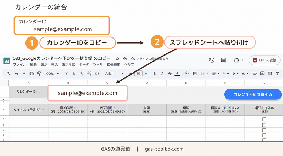Image resolution: width=283 pixels, height=156 pixels.
Task: Select the 開始時間 header cell
Action: 68,110
